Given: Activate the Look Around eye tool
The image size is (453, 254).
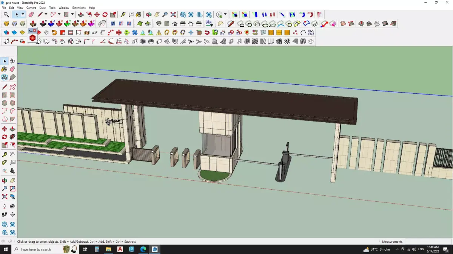Looking at the screenshot, I should coord(12,206).
